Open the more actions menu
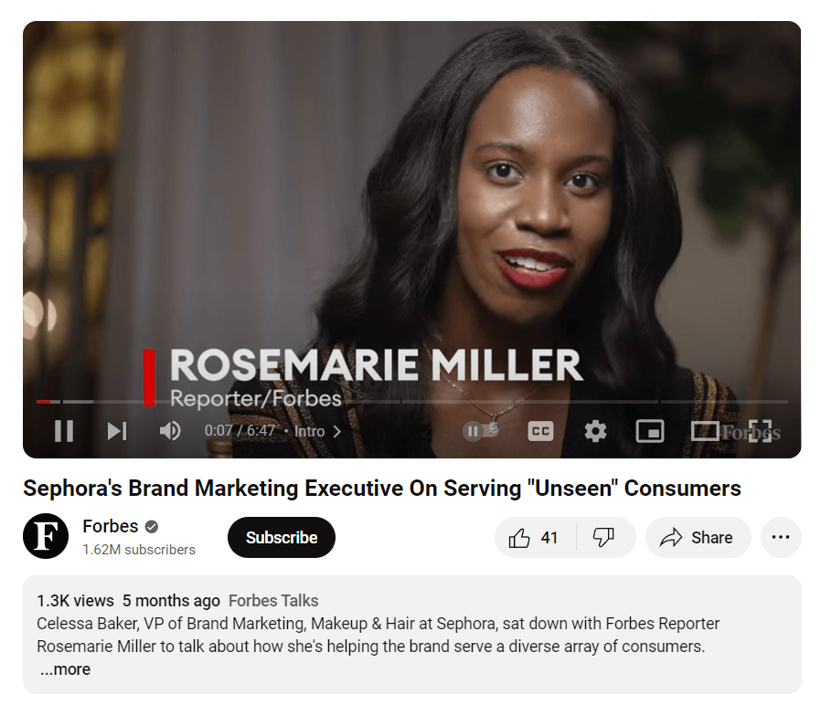 point(781,537)
